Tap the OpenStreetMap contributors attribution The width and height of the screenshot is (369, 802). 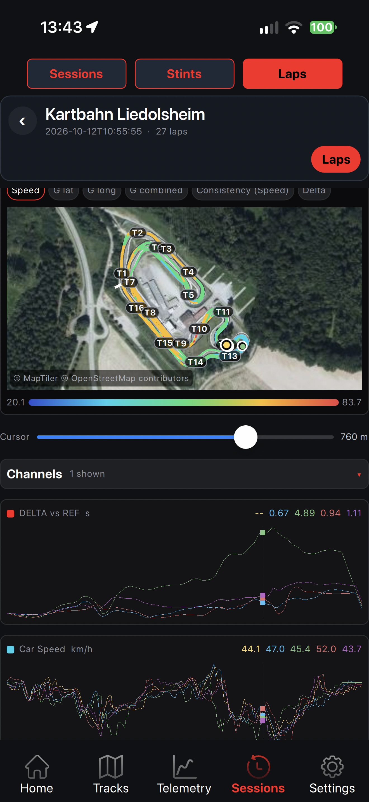pyautogui.click(x=125, y=378)
